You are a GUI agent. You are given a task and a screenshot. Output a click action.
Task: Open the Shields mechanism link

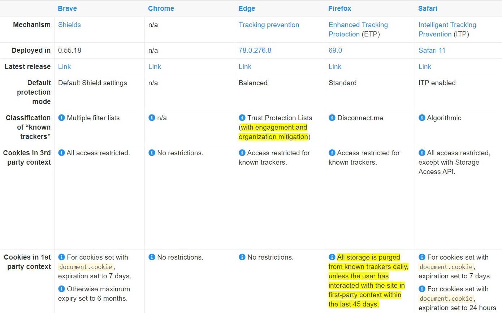[x=69, y=25]
